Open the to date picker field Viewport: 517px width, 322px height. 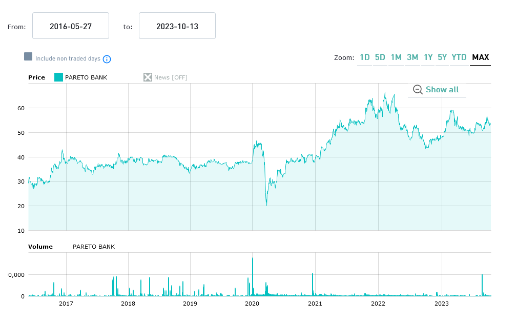[x=177, y=26]
